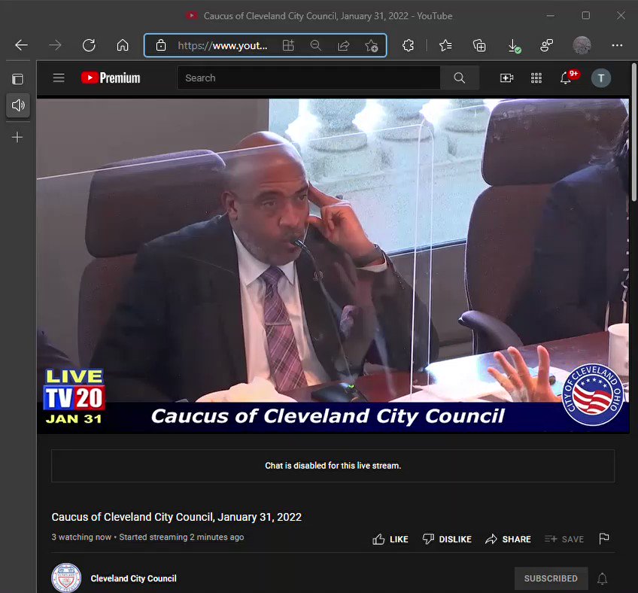The image size is (638, 593).
Task: Open the Create video menu
Action: click(506, 78)
